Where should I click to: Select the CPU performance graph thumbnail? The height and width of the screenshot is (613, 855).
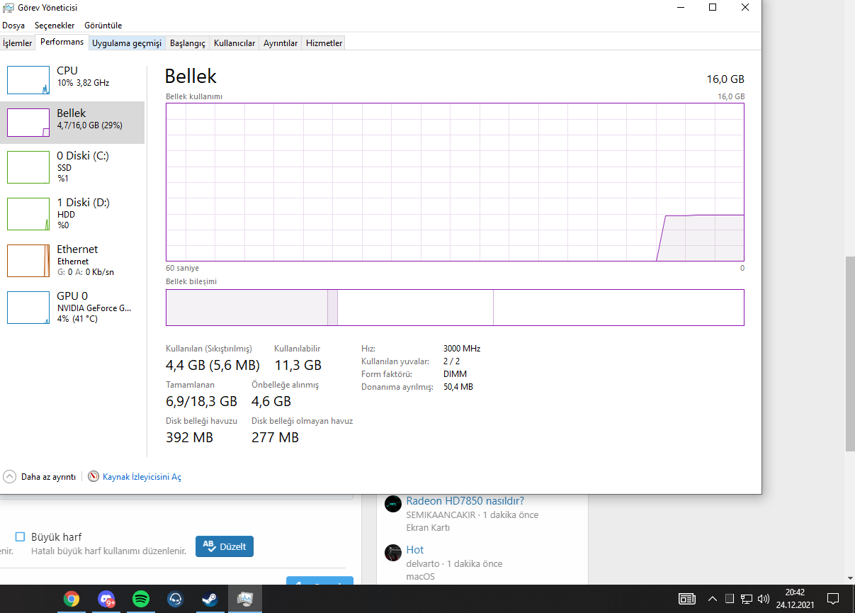(x=28, y=80)
